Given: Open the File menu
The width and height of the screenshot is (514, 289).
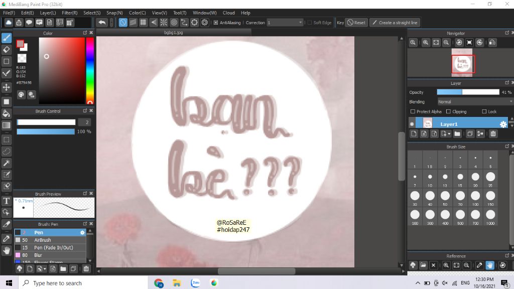Looking at the screenshot, I should click(9, 13).
